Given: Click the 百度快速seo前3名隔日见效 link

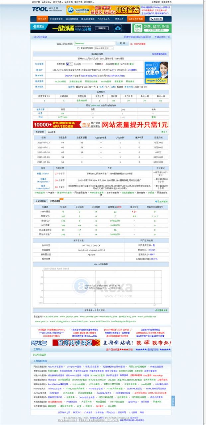Looking at the screenshot, I should [x=138, y=37].
